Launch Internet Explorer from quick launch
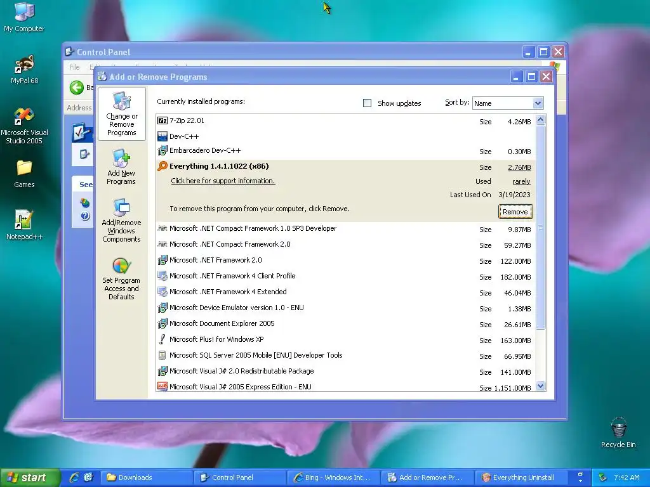This screenshot has width=650, height=487. 74,477
